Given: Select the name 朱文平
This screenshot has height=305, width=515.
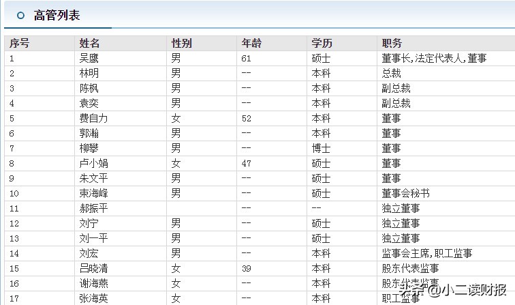Looking at the screenshot, I should [x=93, y=178].
